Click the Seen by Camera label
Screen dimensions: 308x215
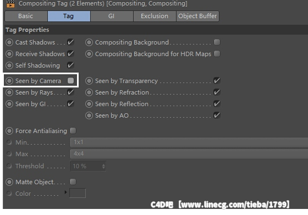pyautogui.click(x=38, y=81)
